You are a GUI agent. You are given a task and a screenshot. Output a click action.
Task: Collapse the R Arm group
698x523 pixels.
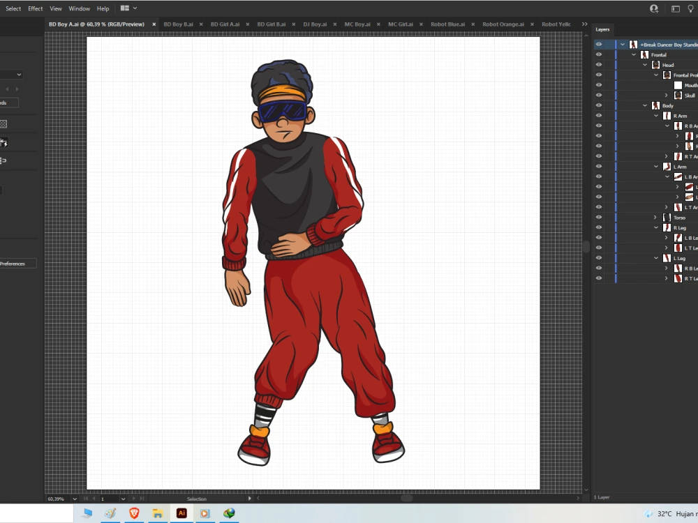655,116
